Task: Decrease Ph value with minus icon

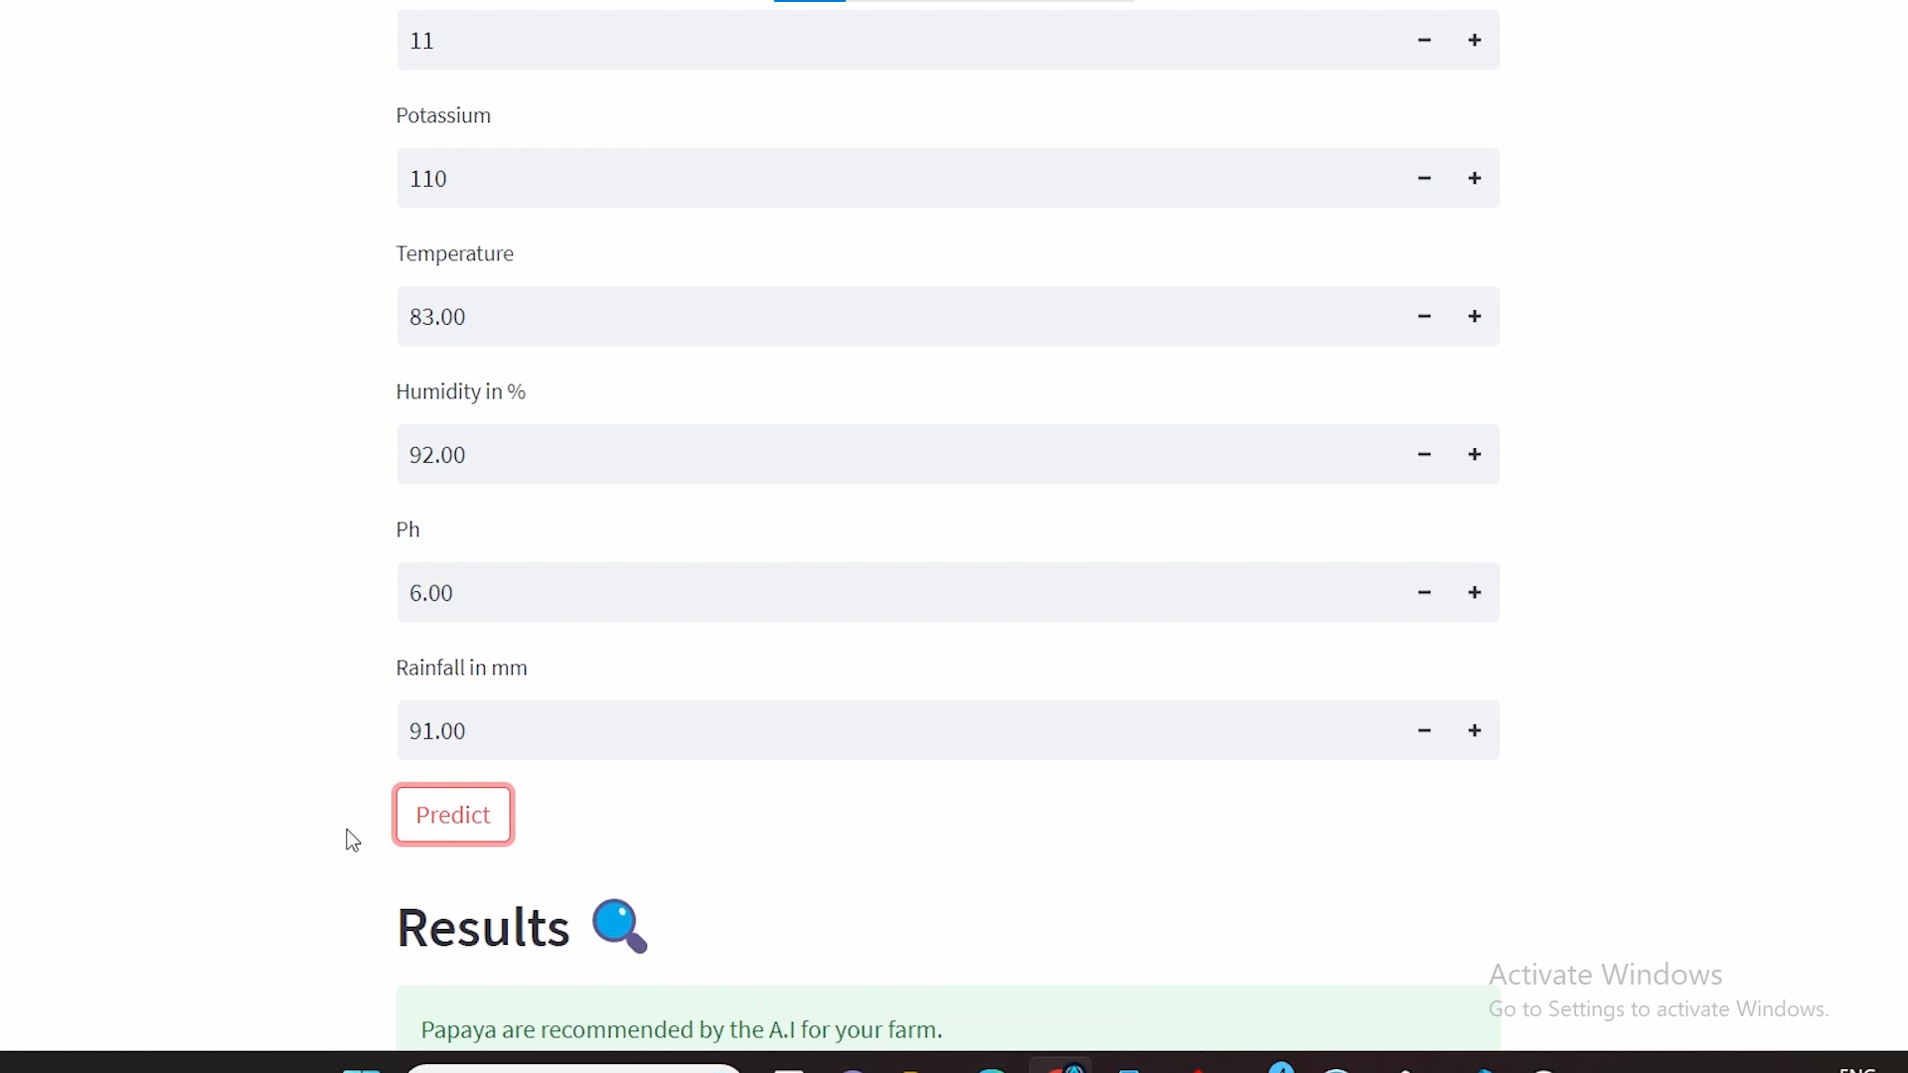Action: point(1424,592)
